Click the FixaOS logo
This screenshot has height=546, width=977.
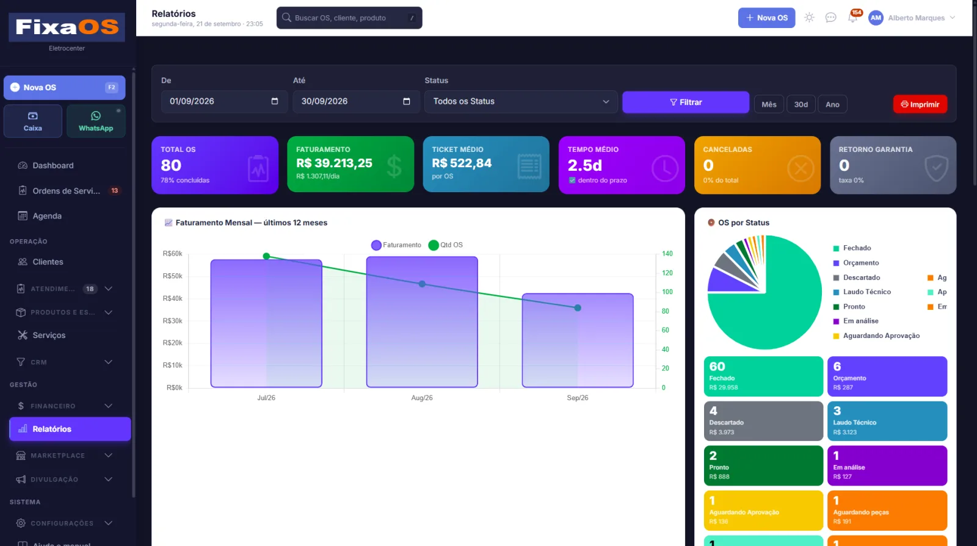click(67, 27)
